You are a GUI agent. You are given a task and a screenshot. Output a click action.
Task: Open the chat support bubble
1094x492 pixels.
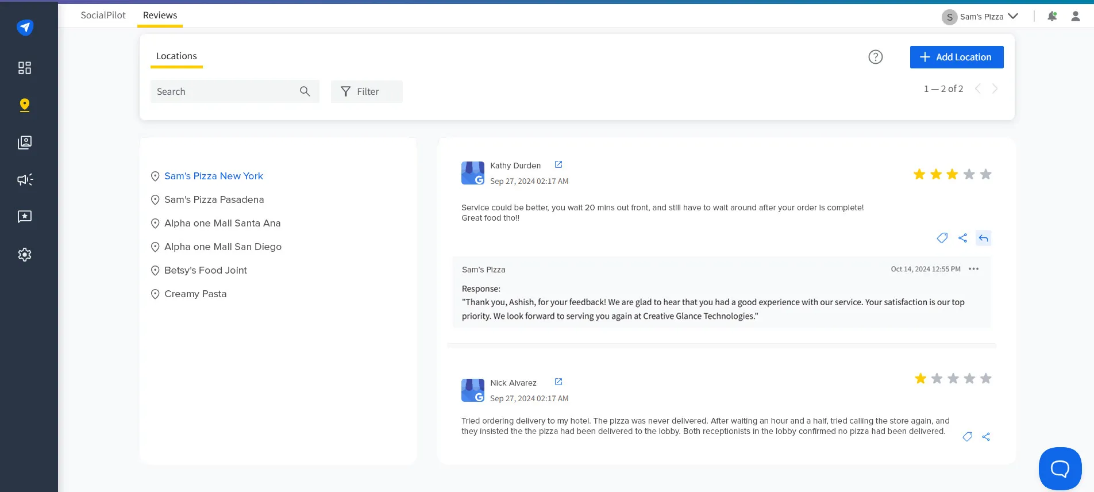coord(1060,468)
